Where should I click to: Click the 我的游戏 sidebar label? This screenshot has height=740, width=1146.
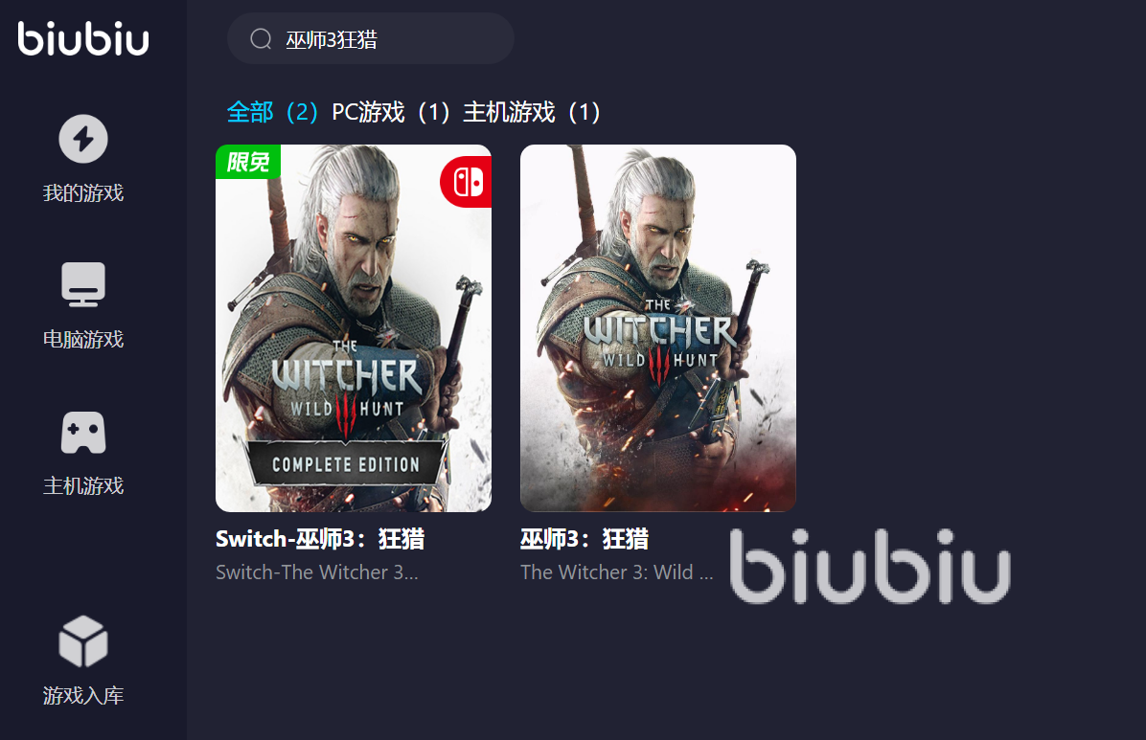click(x=83, y=192)
